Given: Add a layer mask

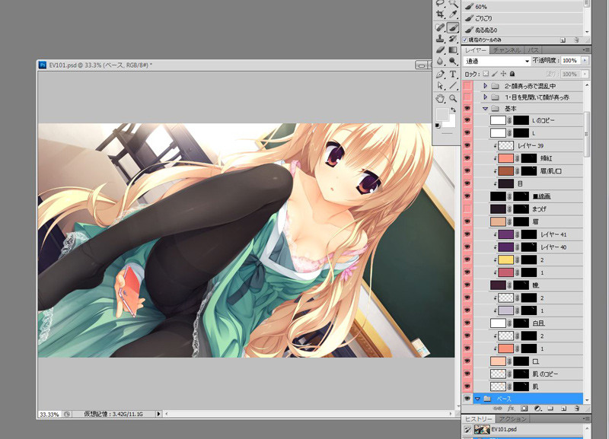Looking at the screenshot, I should (525, 409).
